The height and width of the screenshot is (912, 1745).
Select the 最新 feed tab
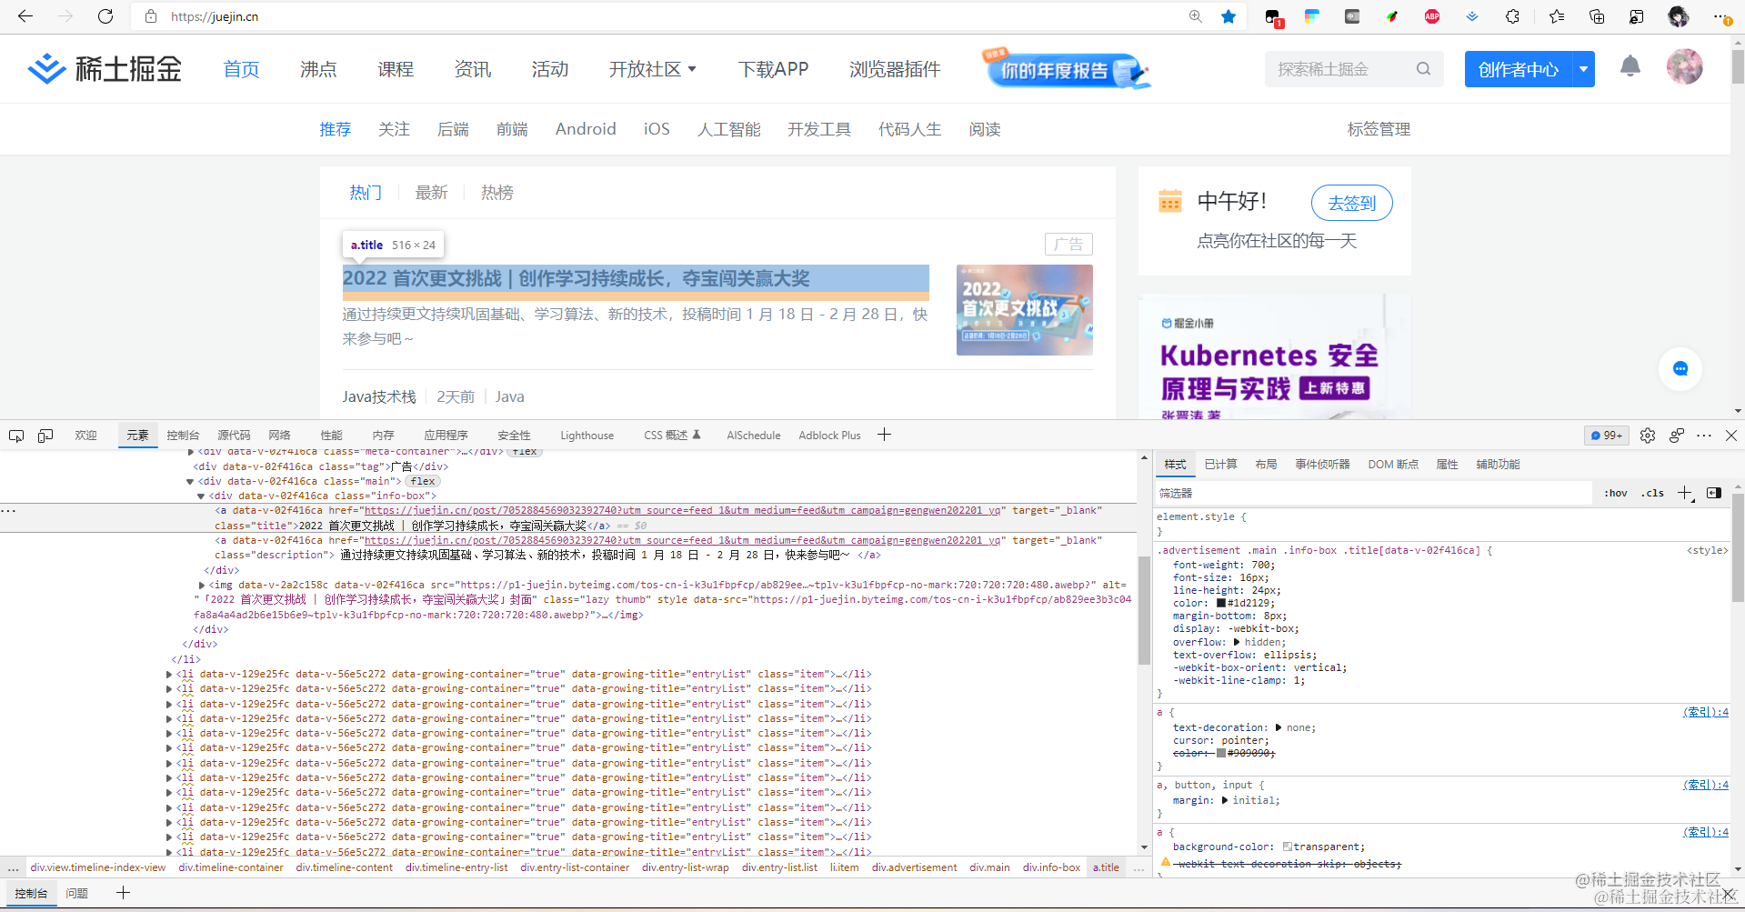click(x=431, y=193)
